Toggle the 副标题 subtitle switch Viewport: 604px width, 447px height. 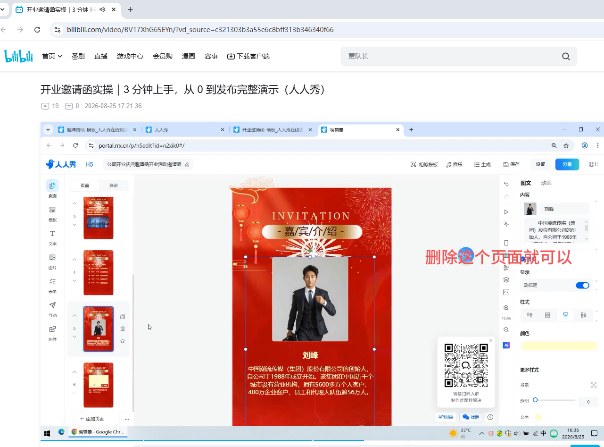point(583,285)
